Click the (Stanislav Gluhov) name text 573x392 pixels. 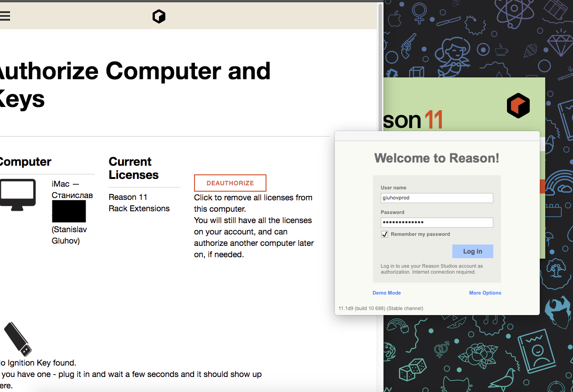(69, 235)
